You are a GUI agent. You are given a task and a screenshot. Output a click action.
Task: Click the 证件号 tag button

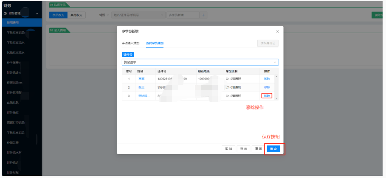click(x=128, y=55)
